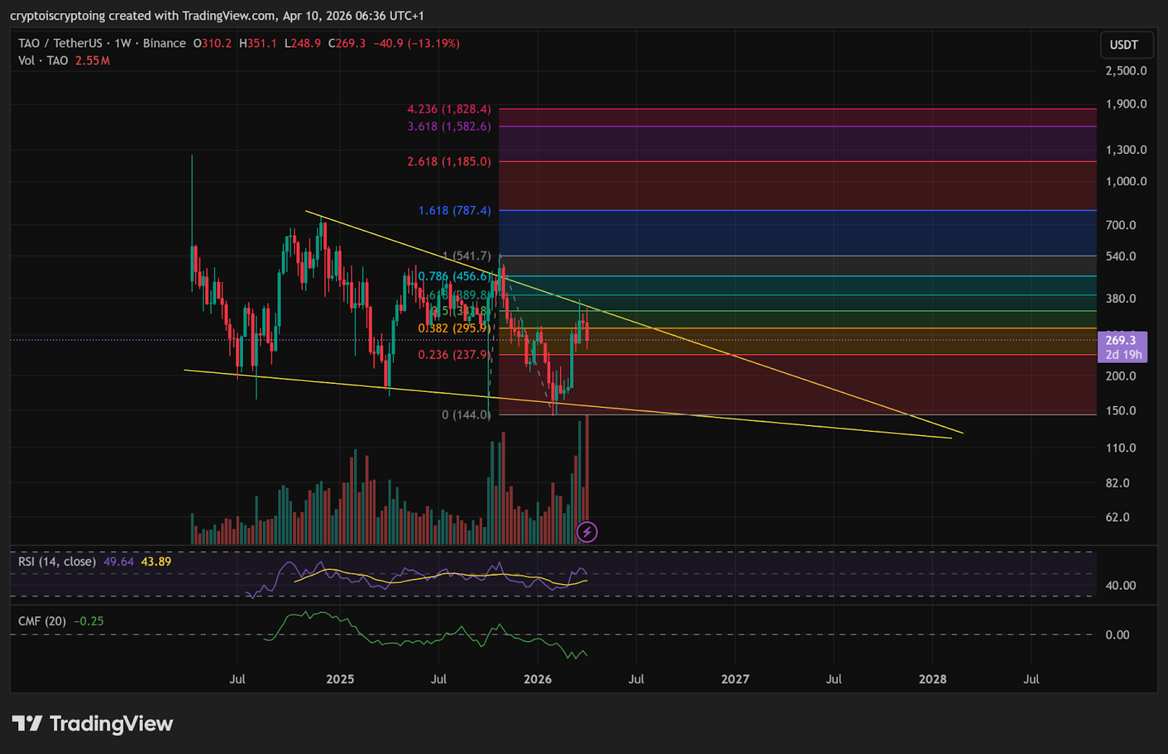Click the Vol · TAO volume legend

click(43, 61)
